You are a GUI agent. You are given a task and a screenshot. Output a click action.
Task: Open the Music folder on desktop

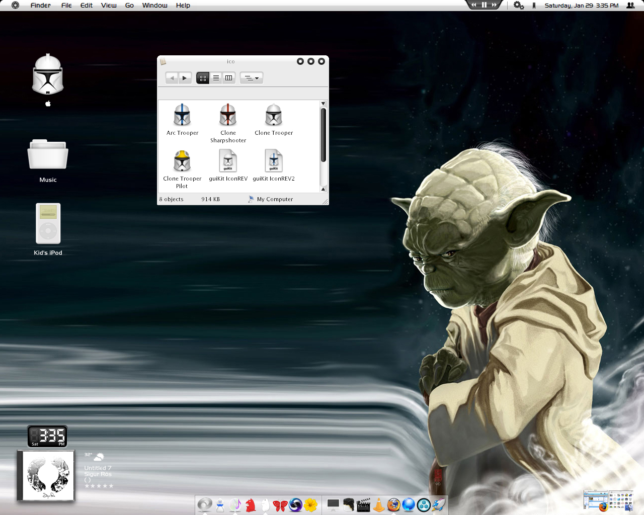coord(48,154)
